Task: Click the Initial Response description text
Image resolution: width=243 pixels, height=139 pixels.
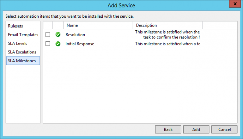Action: click(x=168, y=44)
